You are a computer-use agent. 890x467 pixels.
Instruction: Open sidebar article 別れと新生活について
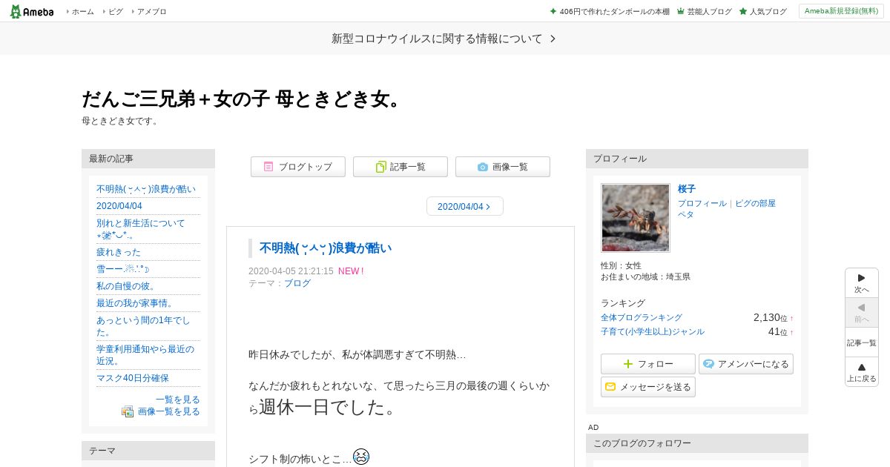click(141, 229)
